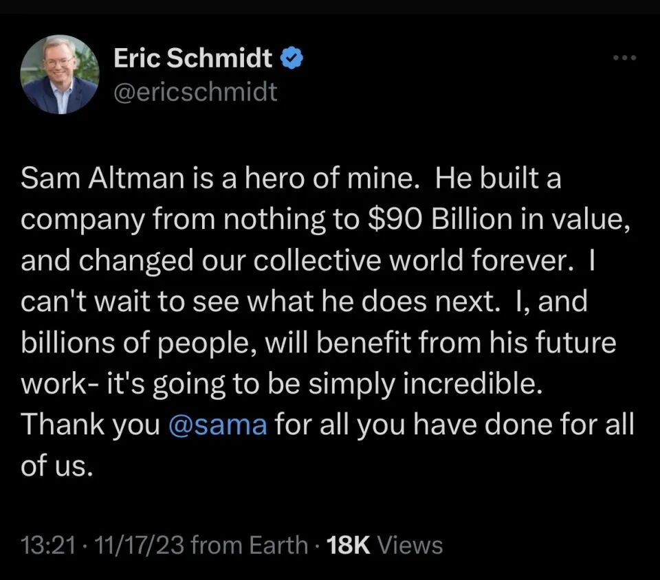
Task: Open the @sama mention link
Action: coord(217,424)
